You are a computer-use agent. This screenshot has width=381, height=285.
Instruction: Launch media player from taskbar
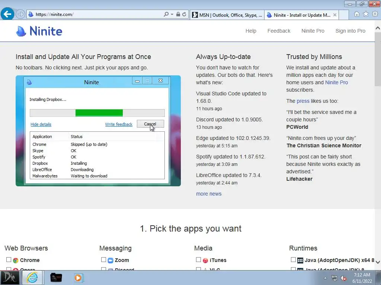[78, 278]
